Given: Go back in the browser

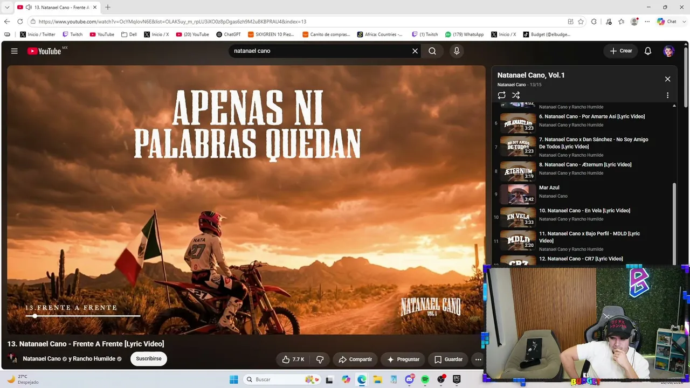Looking at the screenshot, I should click(7, 22).
